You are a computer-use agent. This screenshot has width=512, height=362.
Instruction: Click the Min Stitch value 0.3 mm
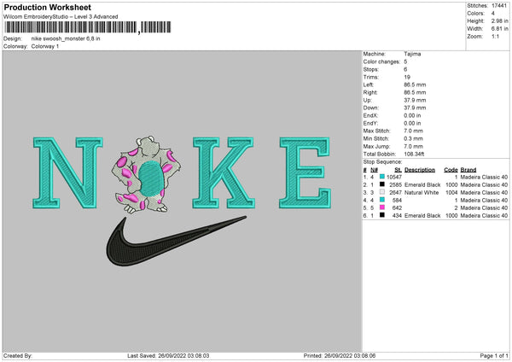tap(413, 138)
